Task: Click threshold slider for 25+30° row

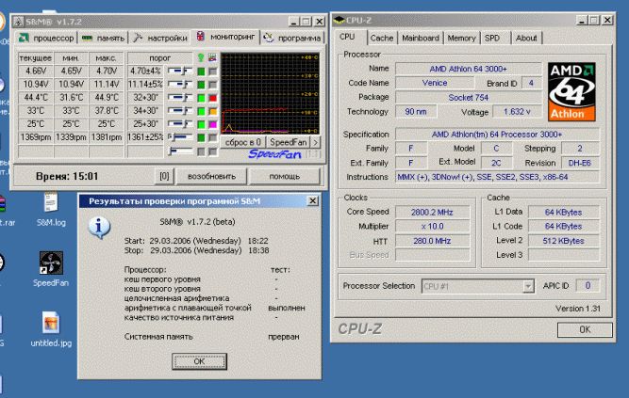Action: click(x=180, y=124)
